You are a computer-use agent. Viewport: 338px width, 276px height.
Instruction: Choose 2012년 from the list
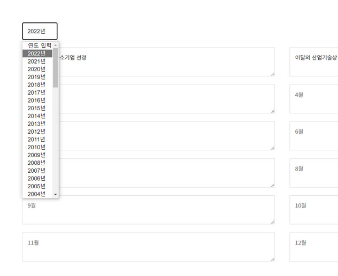pos(37,132)
